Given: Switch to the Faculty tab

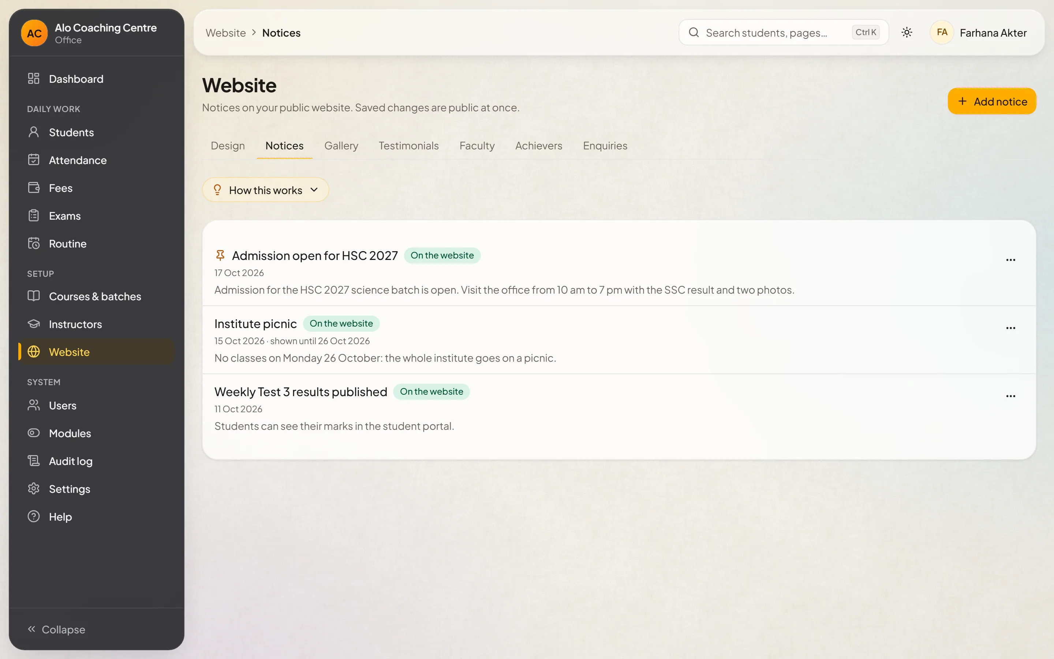Looking at the screenshot, I should (477, 146).
